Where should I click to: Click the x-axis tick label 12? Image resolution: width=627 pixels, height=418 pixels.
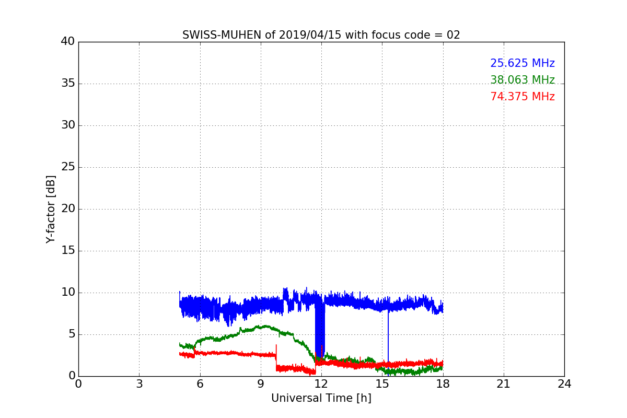pos(321,384)
